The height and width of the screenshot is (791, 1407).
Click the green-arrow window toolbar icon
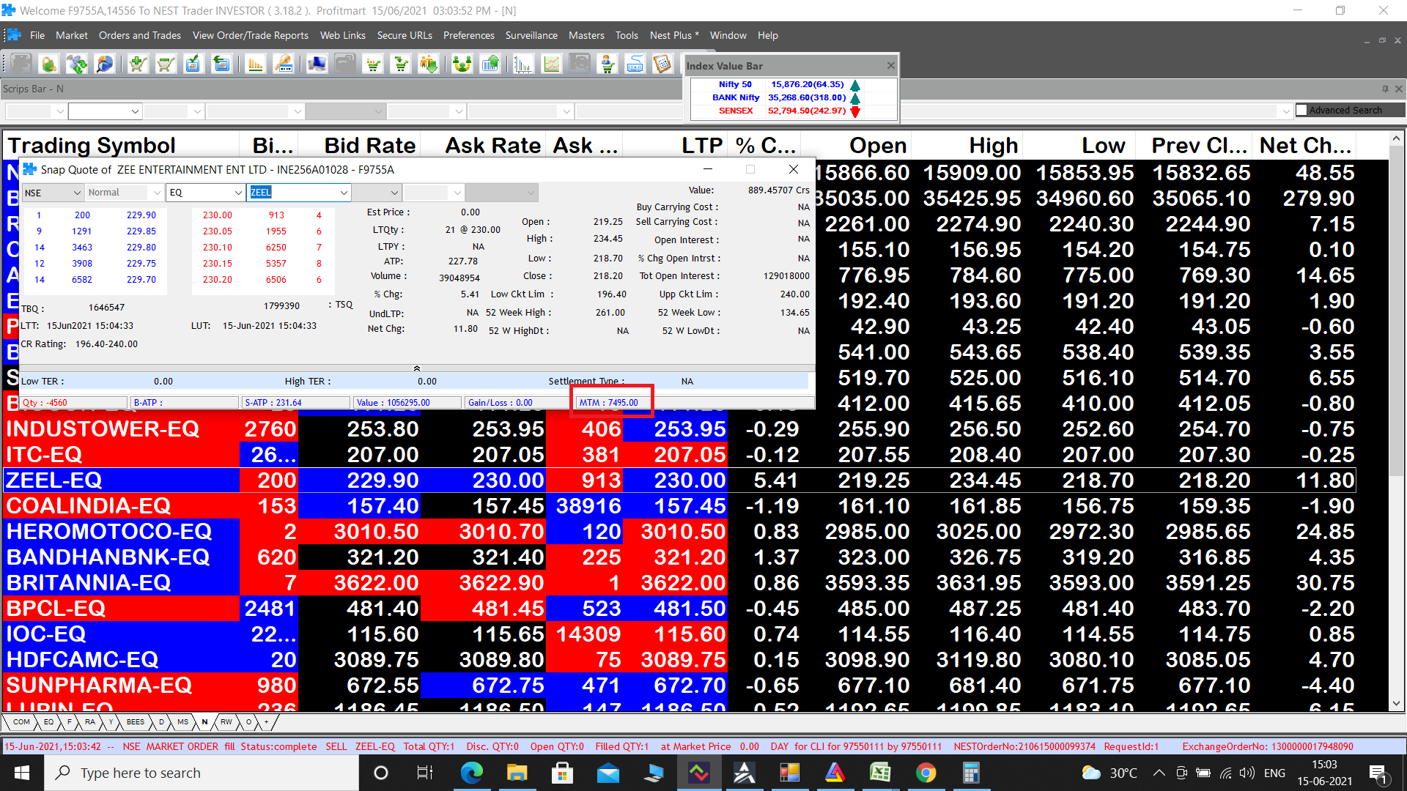click(x=221, y=64)
